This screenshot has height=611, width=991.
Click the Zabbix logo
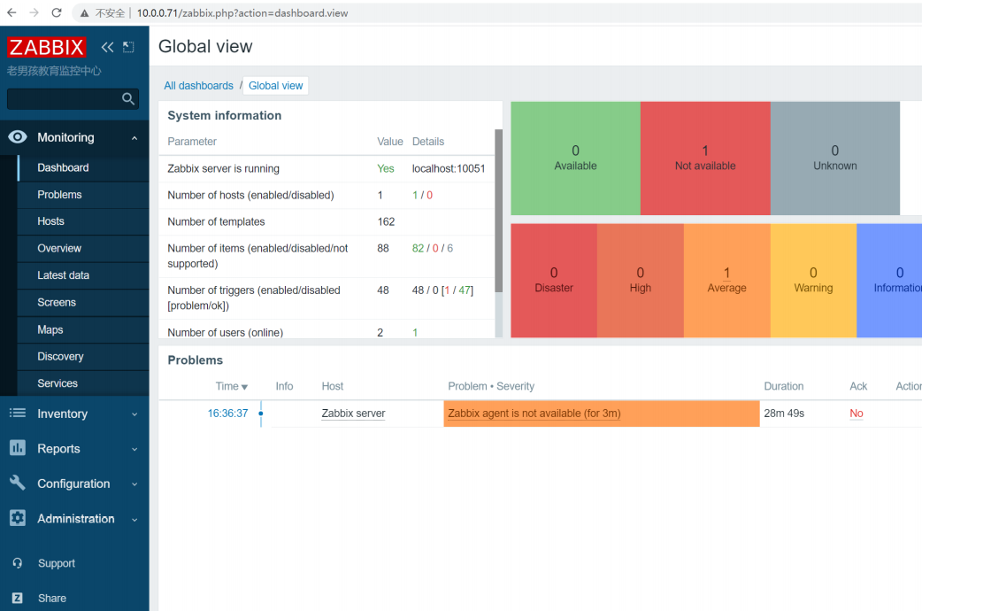(x=46, y=48)
